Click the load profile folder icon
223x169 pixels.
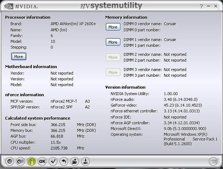(x=75, y=161)
